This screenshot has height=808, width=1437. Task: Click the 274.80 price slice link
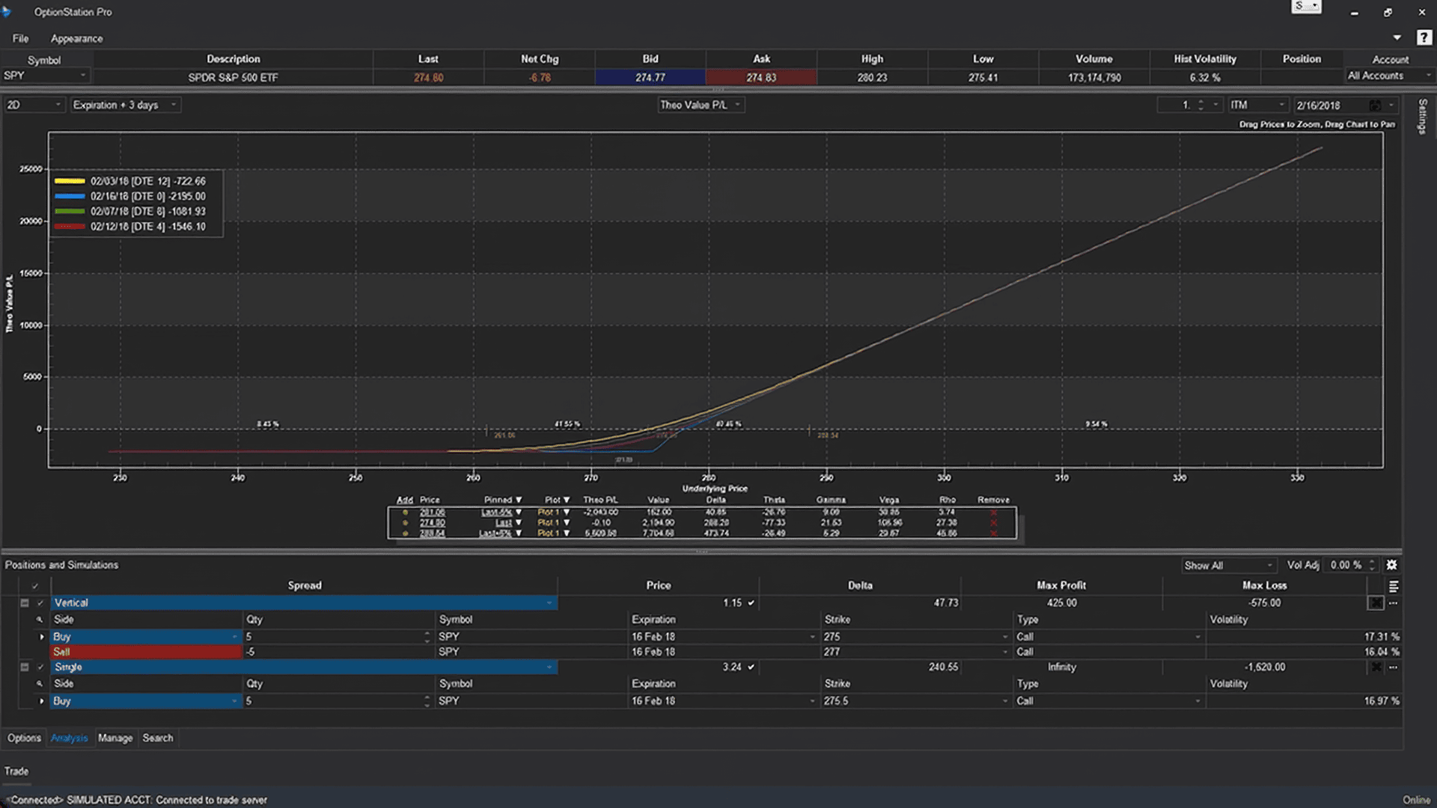pos(432,523)
